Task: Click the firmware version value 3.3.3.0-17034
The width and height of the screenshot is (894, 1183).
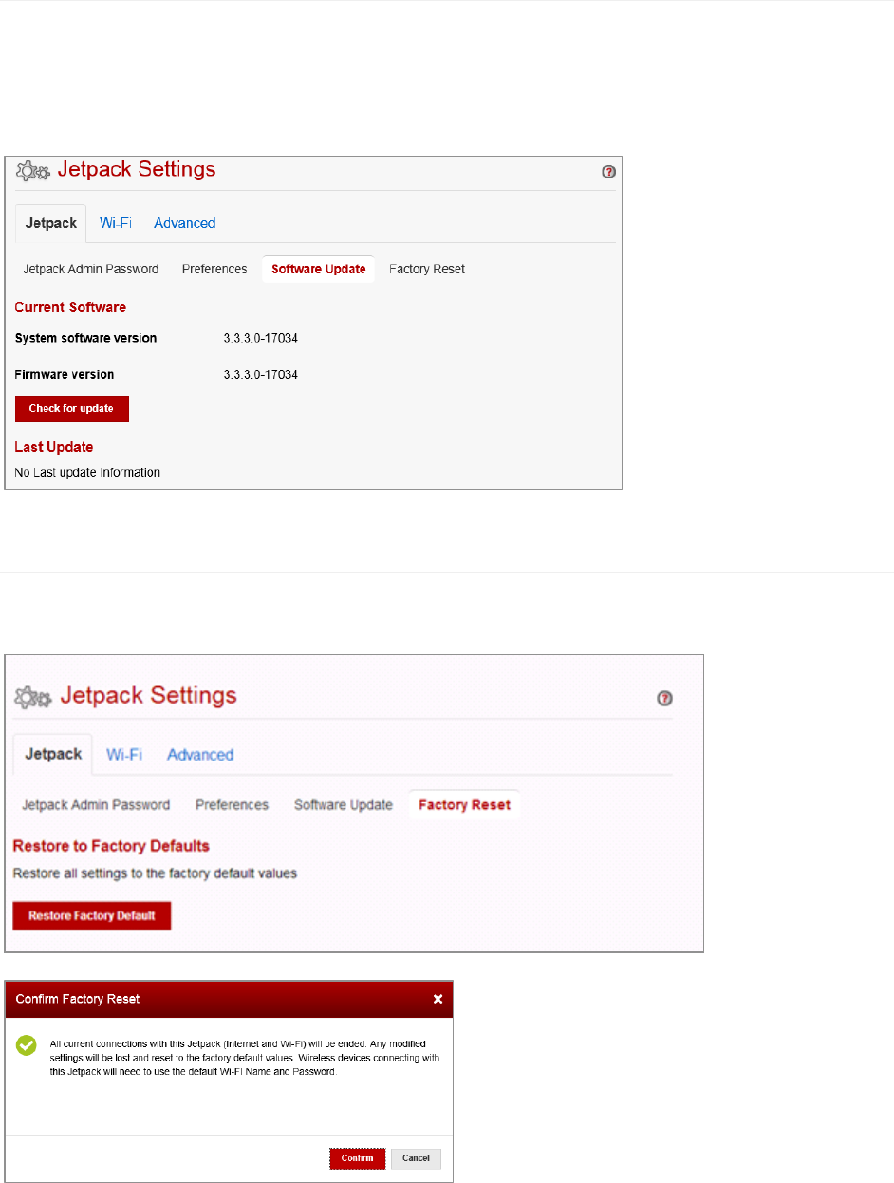Action: click(261, 375)
